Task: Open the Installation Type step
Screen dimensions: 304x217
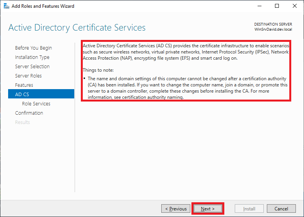Action: click(32, 57)
